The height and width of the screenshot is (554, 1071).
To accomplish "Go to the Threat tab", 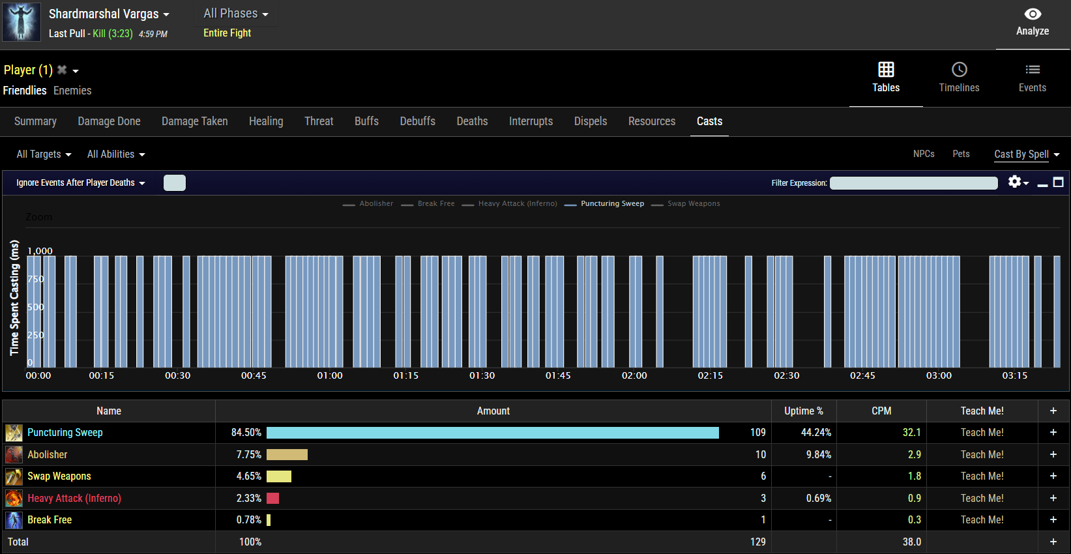I will click(x=319, y=121).
